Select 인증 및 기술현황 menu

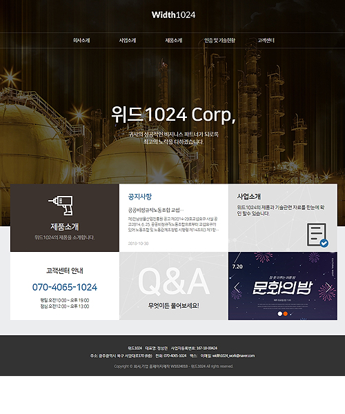pos(219,41)
